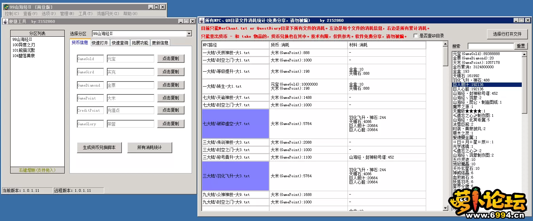Click the 所有消耗统计 button
Viewport: 533px width, 221px height.
pos(149,148)
